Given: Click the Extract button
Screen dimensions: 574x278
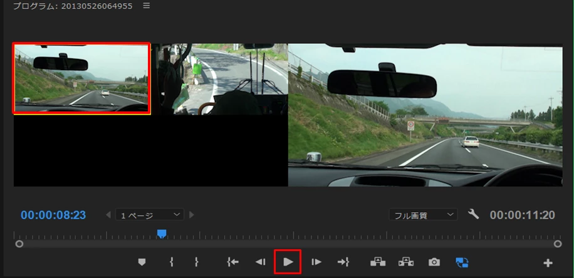Looking at the screenshot, I should [406, 262].
